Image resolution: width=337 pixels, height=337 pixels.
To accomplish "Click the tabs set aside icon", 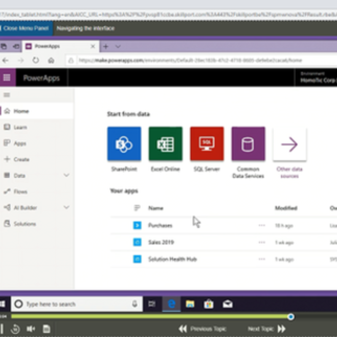I will [16, 46].
